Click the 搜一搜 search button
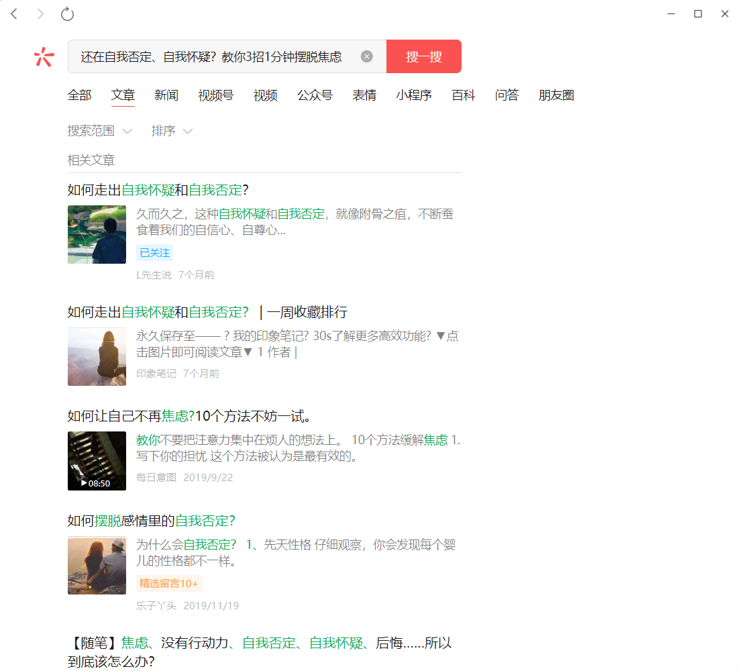 (423, 56)
